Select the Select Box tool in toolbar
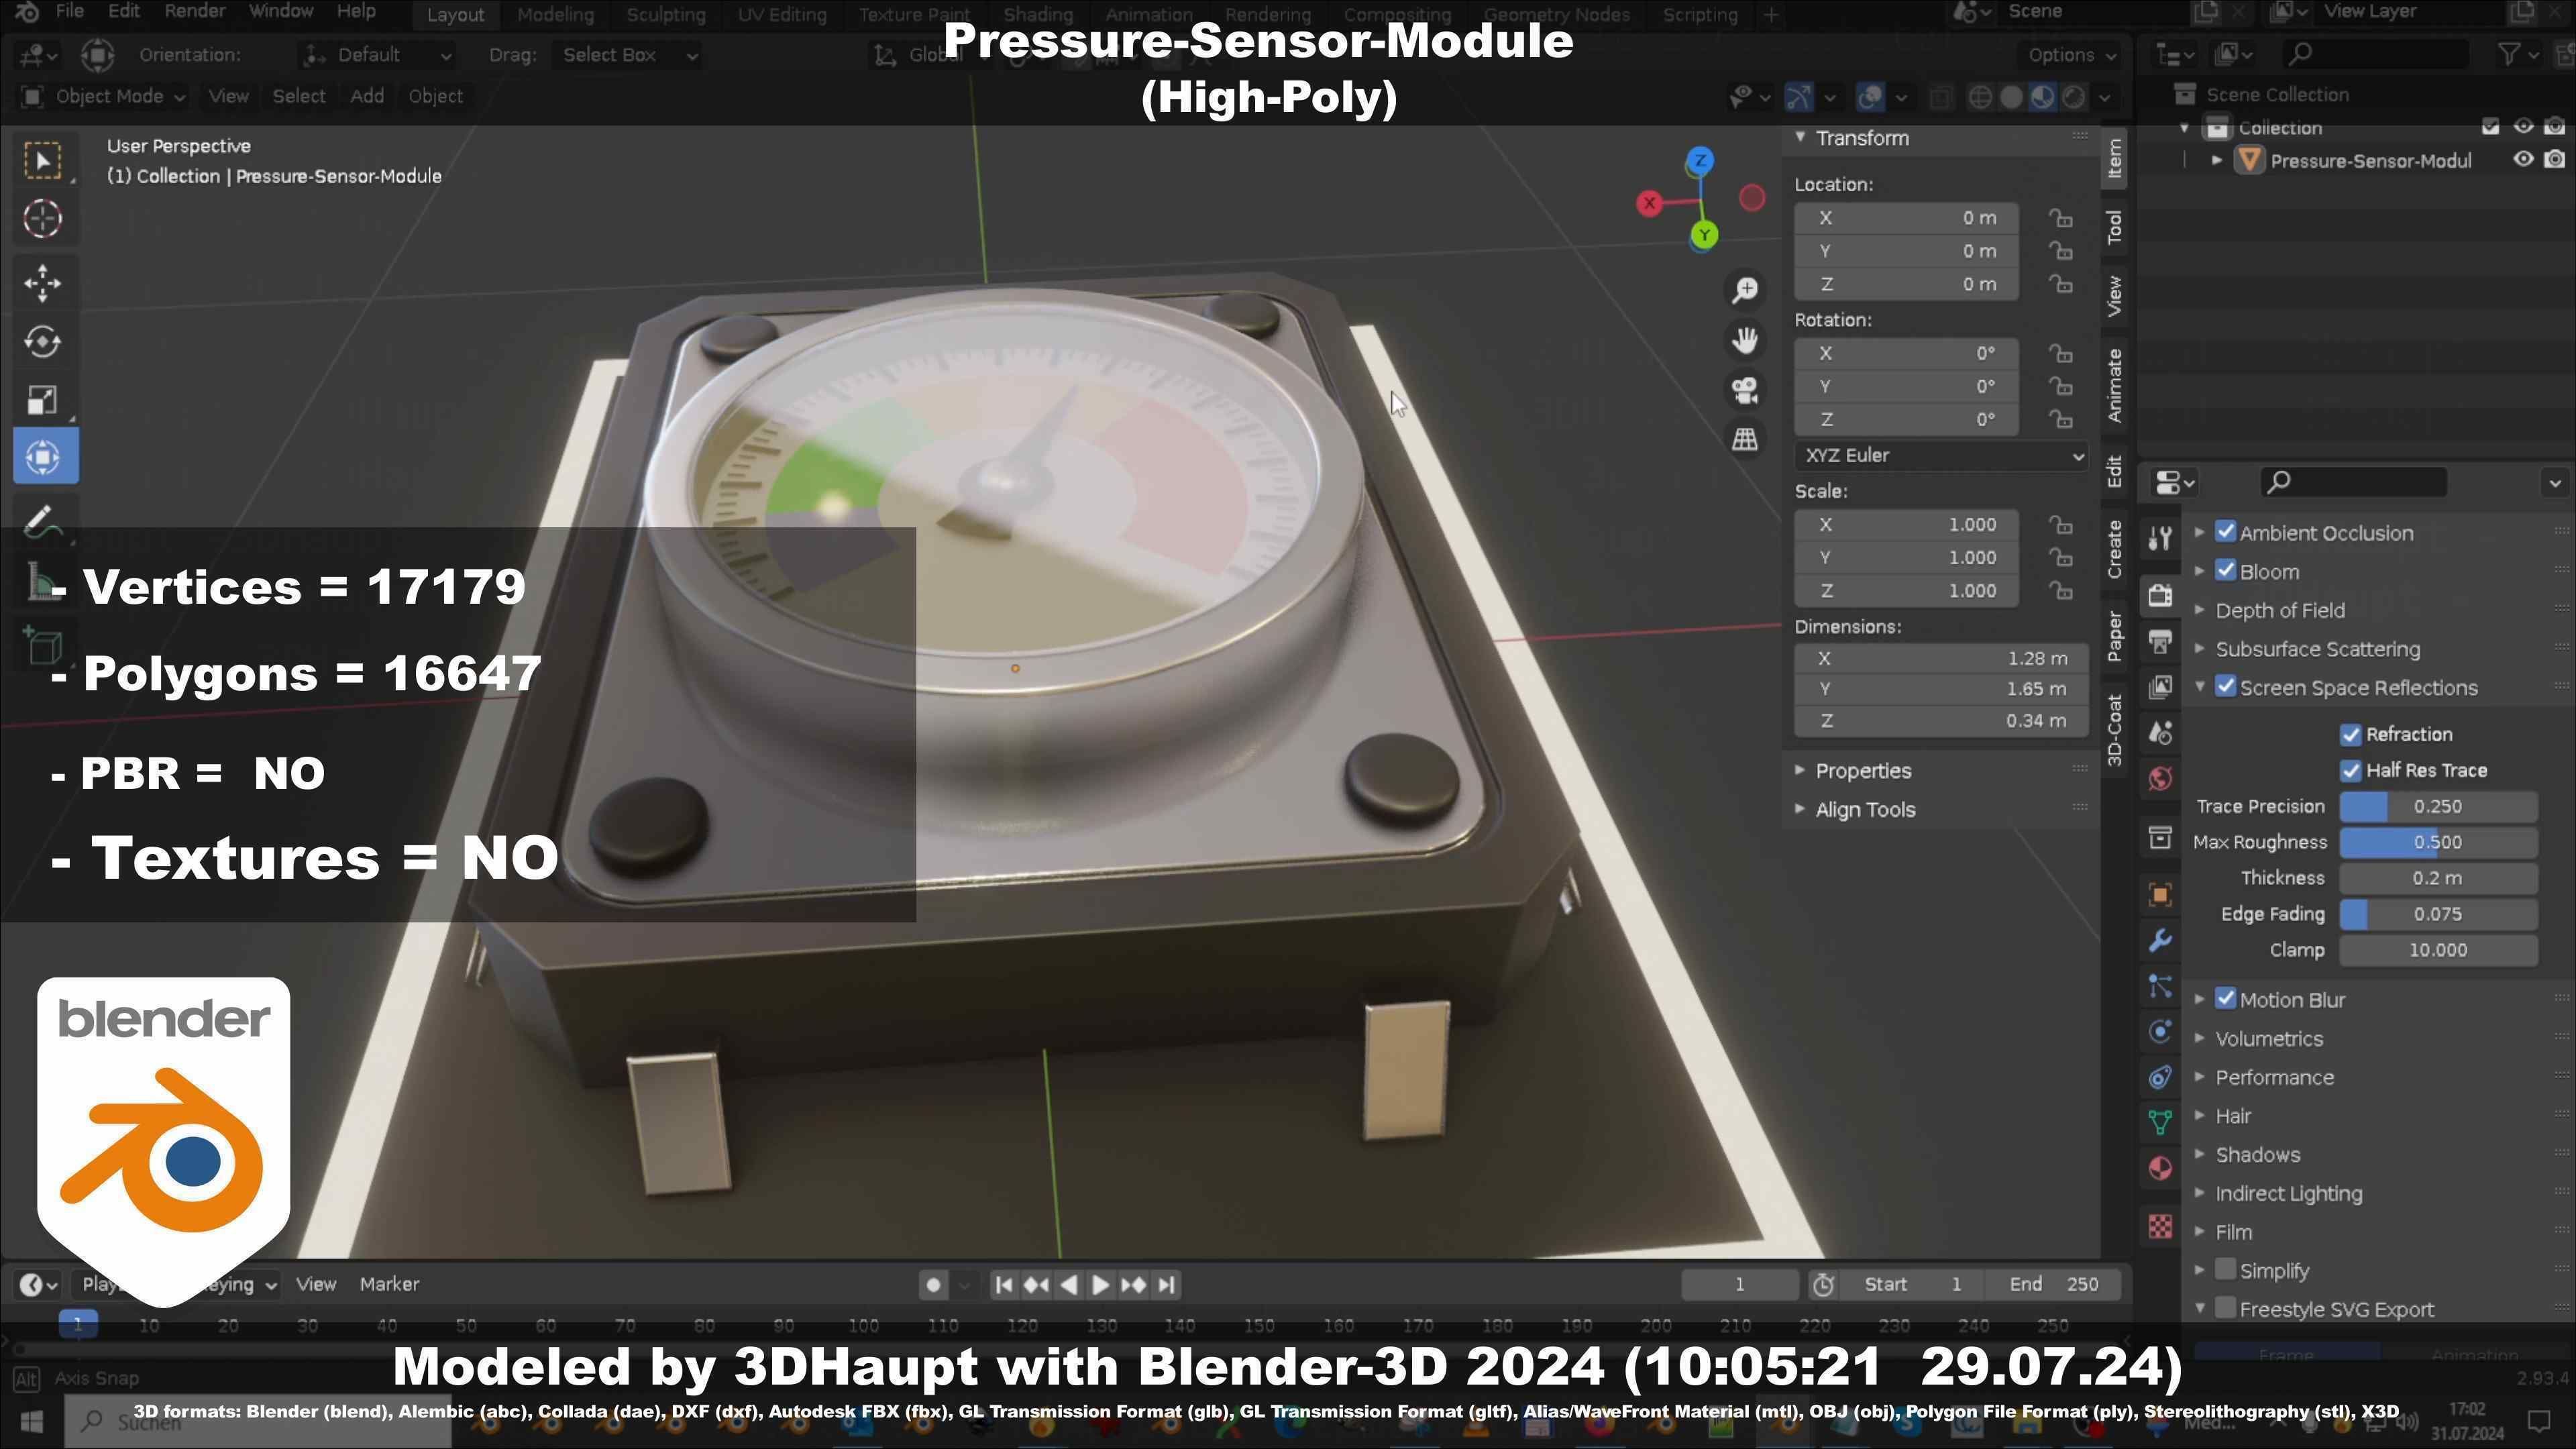This screenshot has height=1449, width=2576. point(43,161)
